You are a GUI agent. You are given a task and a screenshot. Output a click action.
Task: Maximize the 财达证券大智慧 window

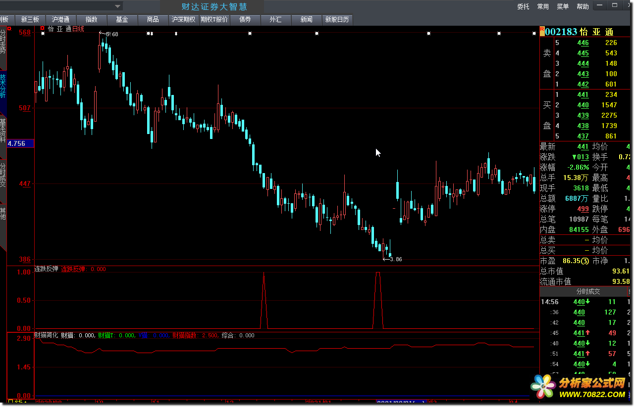(x=615, y=5)
